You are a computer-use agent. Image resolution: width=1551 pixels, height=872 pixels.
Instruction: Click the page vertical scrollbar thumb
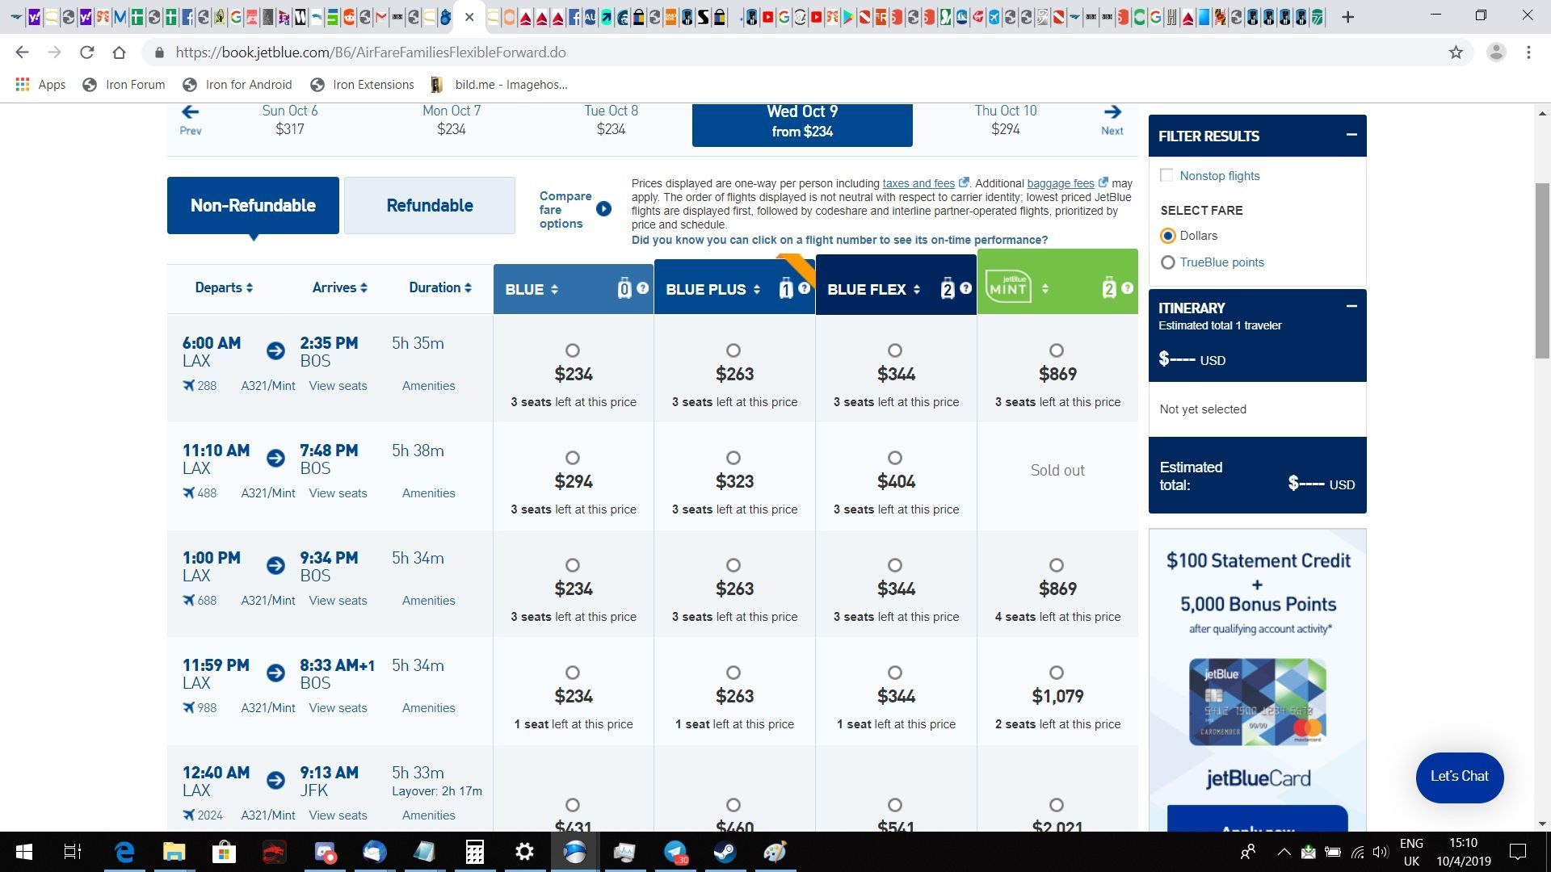[x=1542, y=270]
